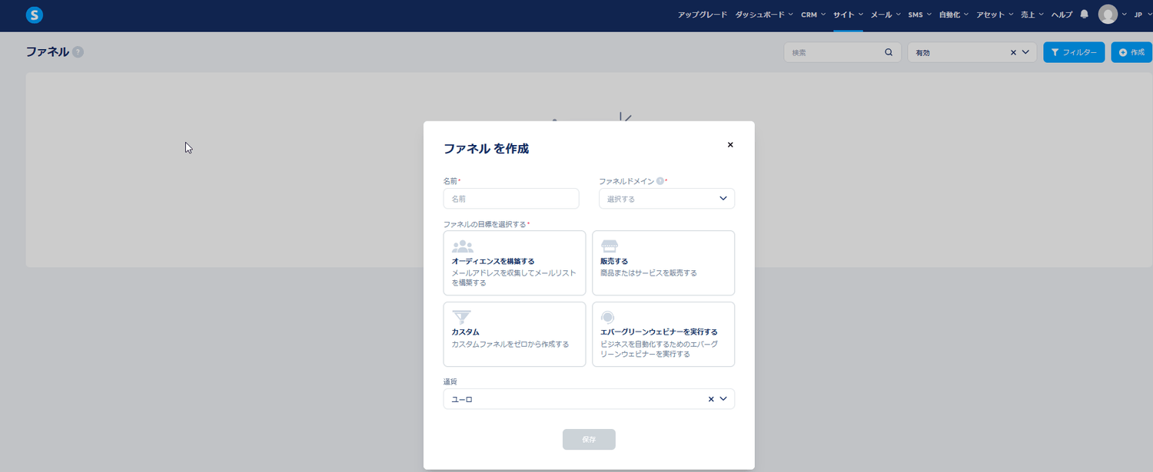Click the ファネルの目標を選択する label
This screenshot has width=1153, height=472.
(x=485, y=224)
